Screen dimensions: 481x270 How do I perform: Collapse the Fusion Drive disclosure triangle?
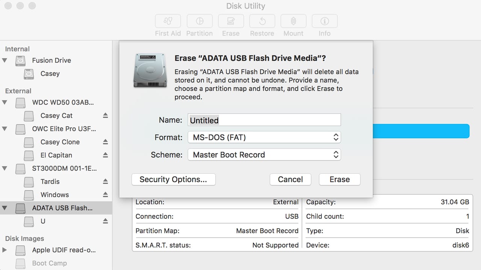click(x=5, y=60)
